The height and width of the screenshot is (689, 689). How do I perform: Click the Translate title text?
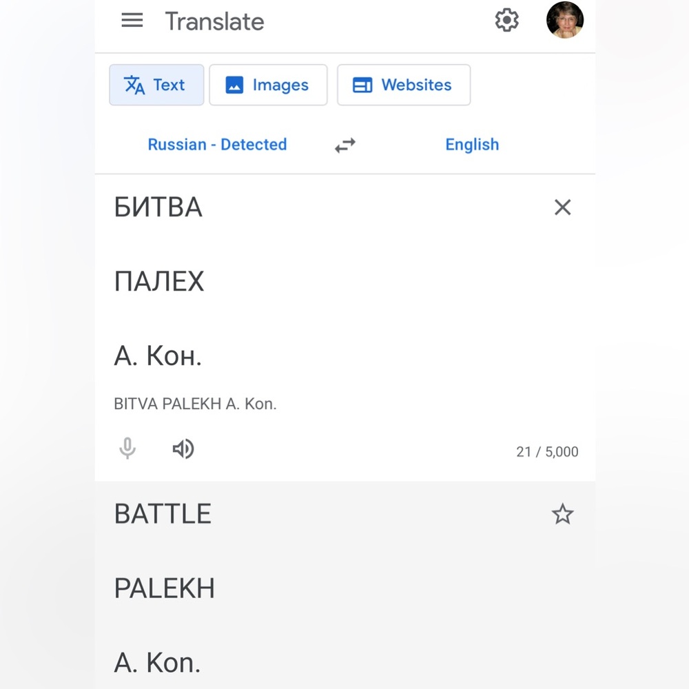(214, 21)
